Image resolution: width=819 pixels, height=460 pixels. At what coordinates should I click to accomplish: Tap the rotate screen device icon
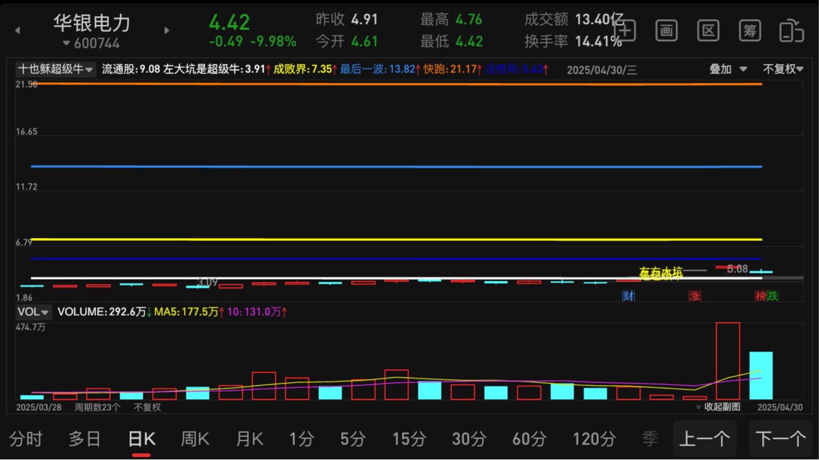791,31
